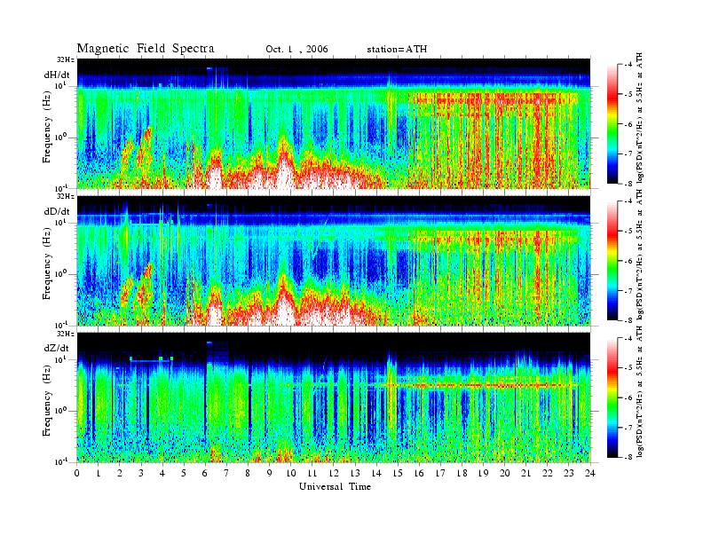Click the "dD/dt" panel label
The image size is (703, 543).
click(57, 211)
